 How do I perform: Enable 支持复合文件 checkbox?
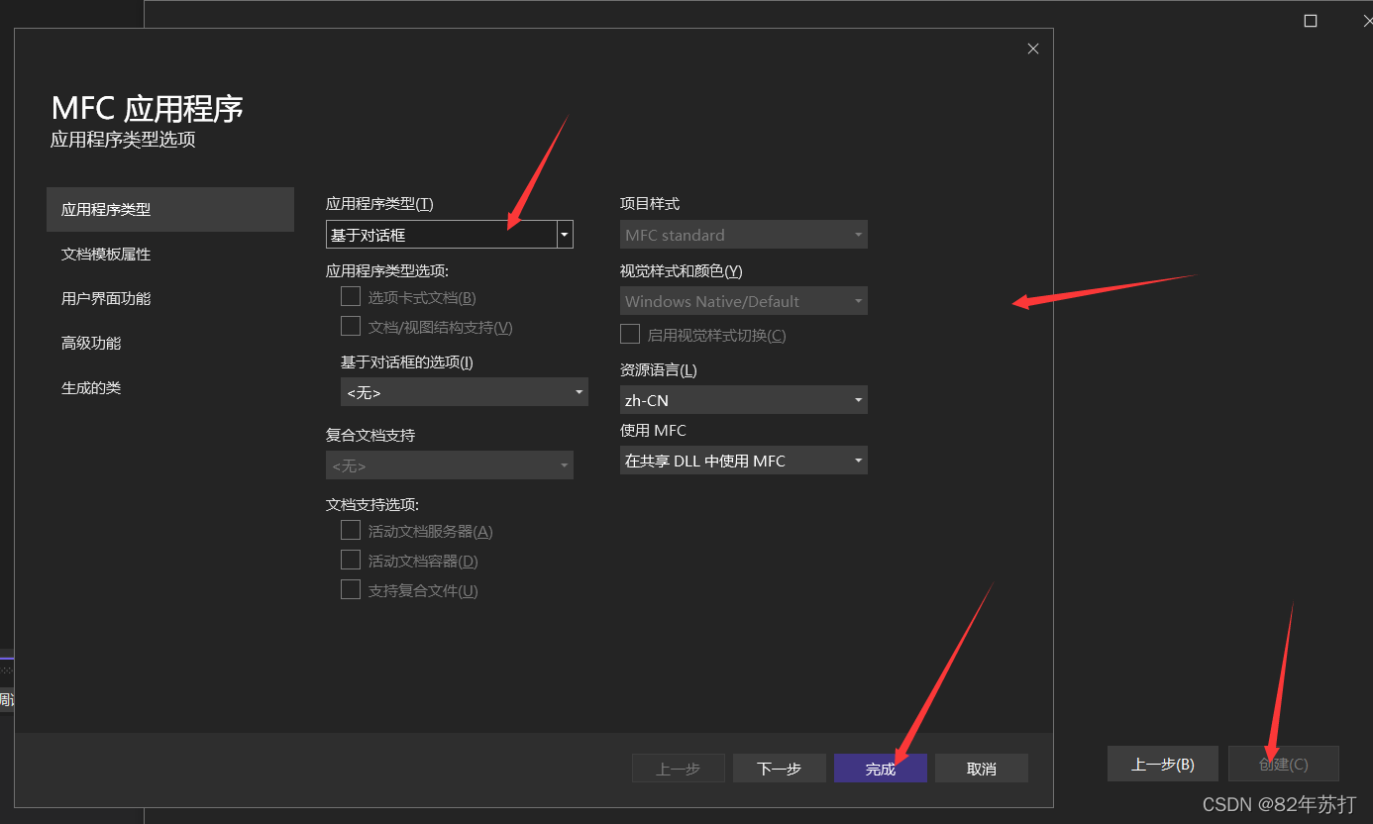(x=350, y=589)
